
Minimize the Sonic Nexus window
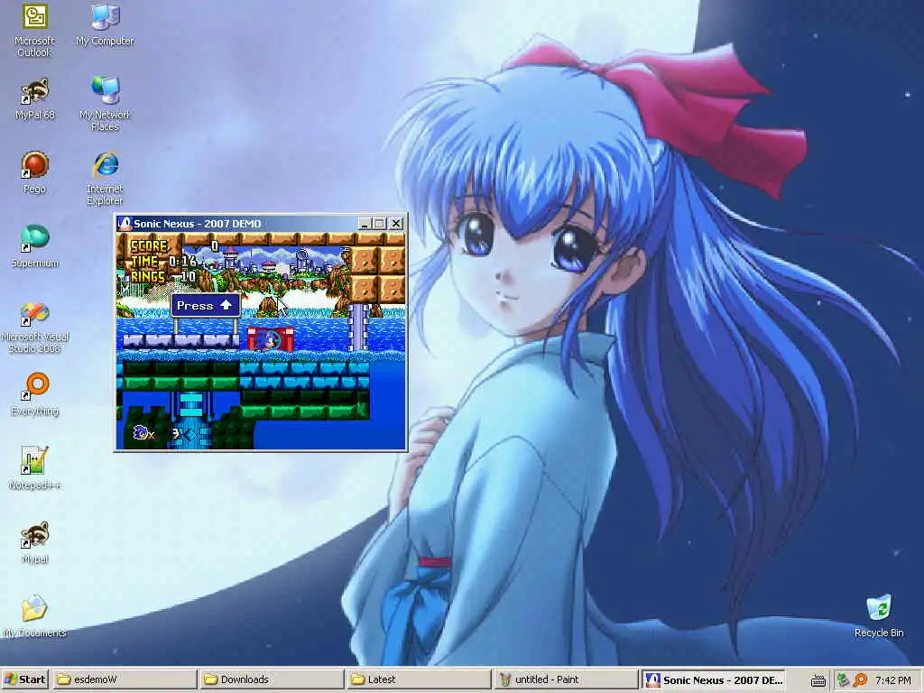coord(365,224)
